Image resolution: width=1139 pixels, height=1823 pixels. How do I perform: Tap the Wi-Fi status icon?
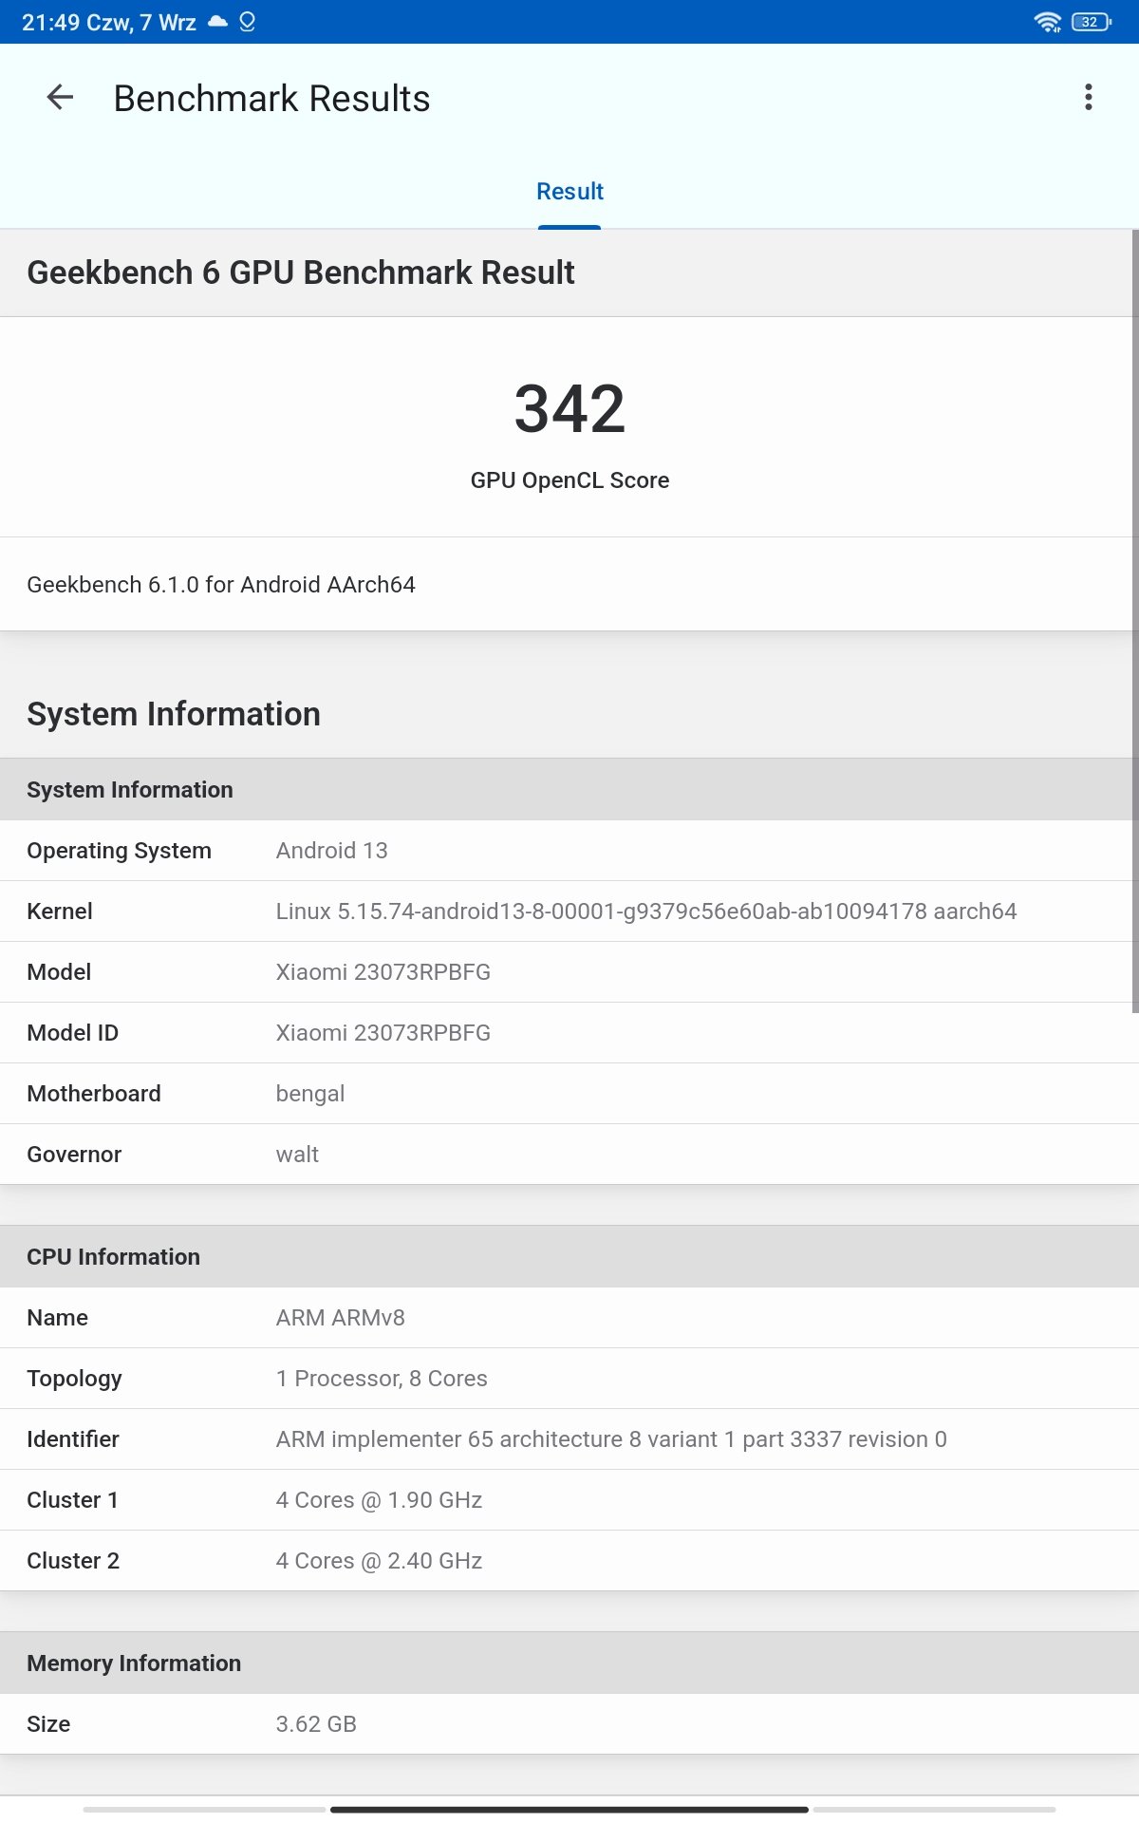point(1048,22)
